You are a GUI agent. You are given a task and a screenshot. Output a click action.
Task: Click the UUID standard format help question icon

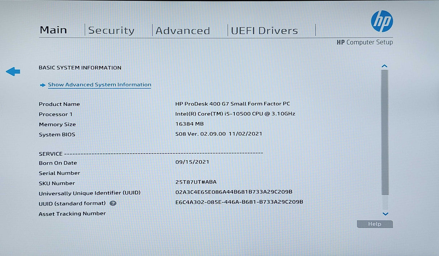(x=113, y=203)
